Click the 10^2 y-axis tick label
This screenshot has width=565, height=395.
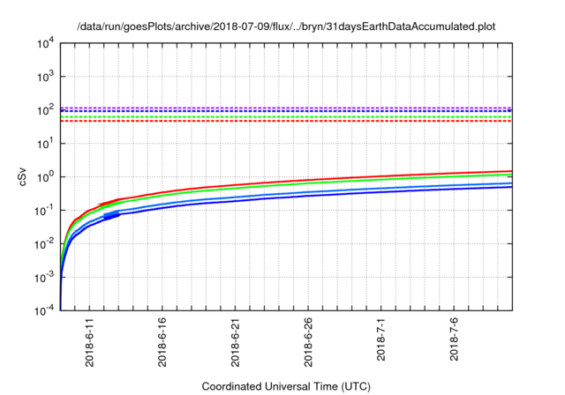[x=45, y=110]
